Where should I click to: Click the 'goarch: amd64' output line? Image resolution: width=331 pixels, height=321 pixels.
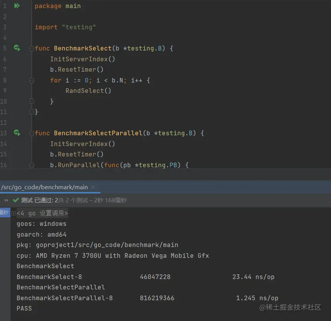[x=42, y=234]
